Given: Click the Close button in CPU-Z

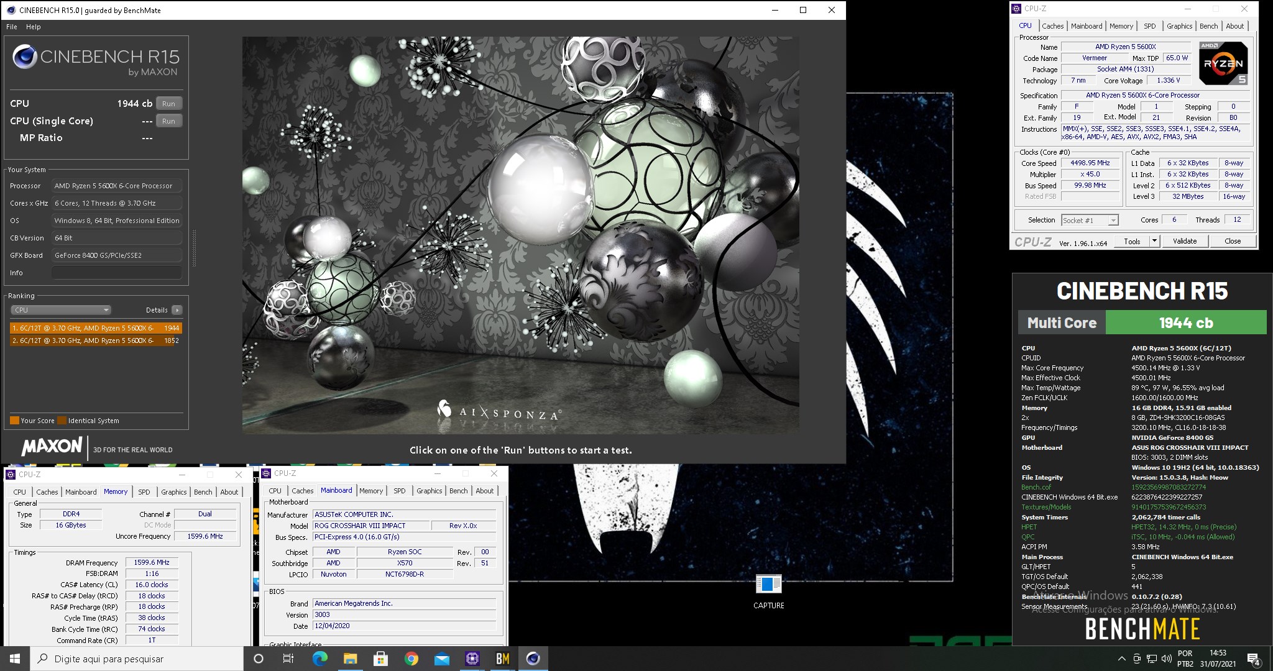Looking at the screenshot, I should point(1232,241).
